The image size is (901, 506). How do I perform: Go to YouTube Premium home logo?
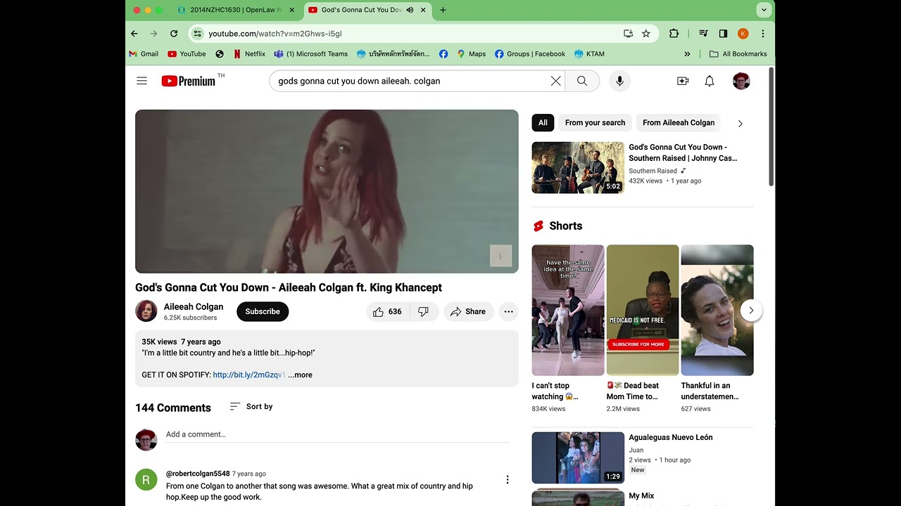coord(189,81)
